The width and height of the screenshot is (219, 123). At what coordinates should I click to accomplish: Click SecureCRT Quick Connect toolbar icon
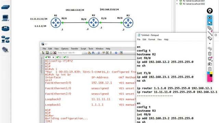coord(47,53)
